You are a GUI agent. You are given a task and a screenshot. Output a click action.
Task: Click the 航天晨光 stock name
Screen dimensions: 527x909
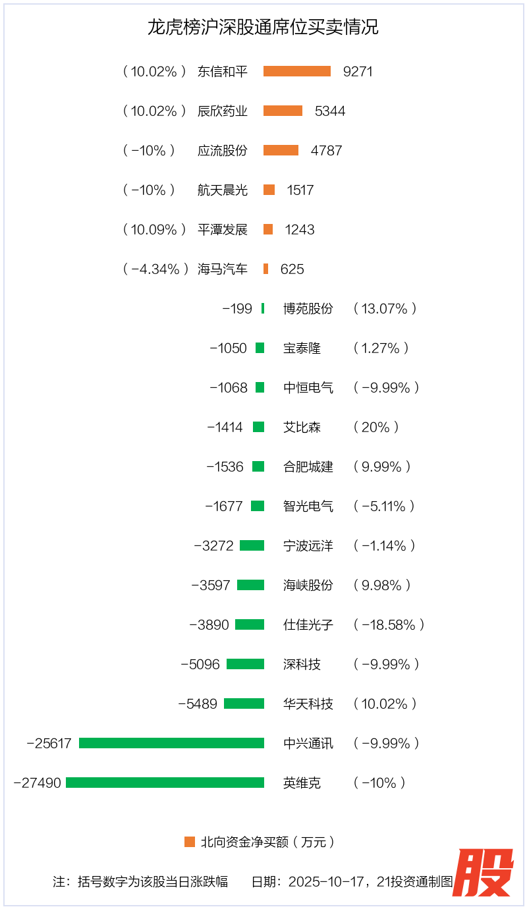click(223, 190)
